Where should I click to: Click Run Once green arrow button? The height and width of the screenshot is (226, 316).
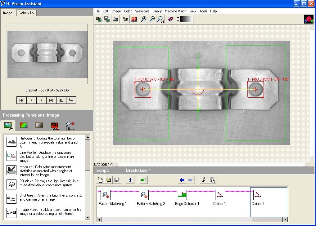point(143,180)
